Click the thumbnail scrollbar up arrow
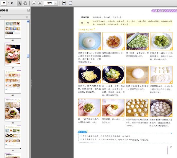The width and height of the screenshot is (177, 158). coord(28,22)
